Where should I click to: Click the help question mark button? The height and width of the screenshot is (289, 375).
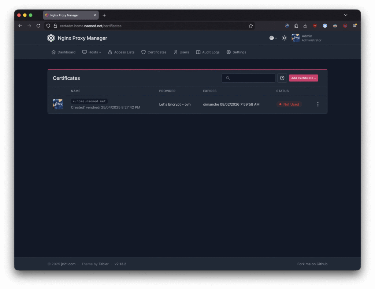pos(282,78)
